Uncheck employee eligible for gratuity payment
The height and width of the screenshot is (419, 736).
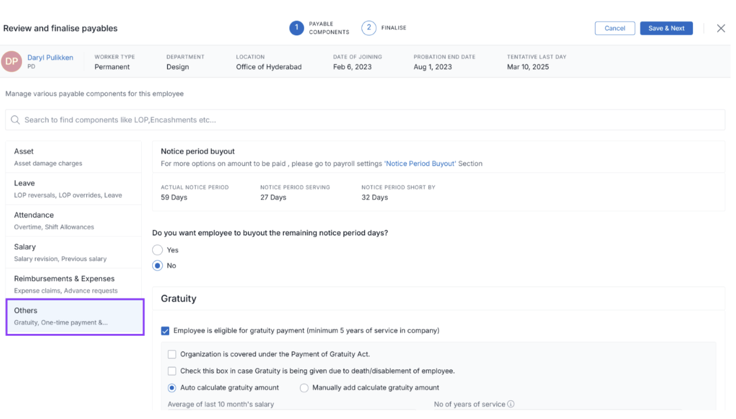[165, 331]
